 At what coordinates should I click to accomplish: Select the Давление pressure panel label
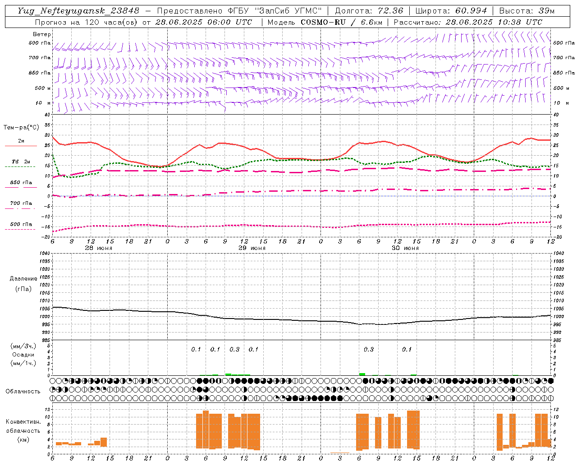(x=23, y=278)
